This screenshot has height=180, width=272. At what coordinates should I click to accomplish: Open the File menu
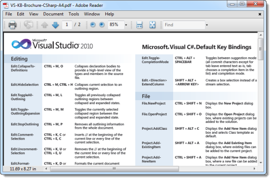point(9,14)
